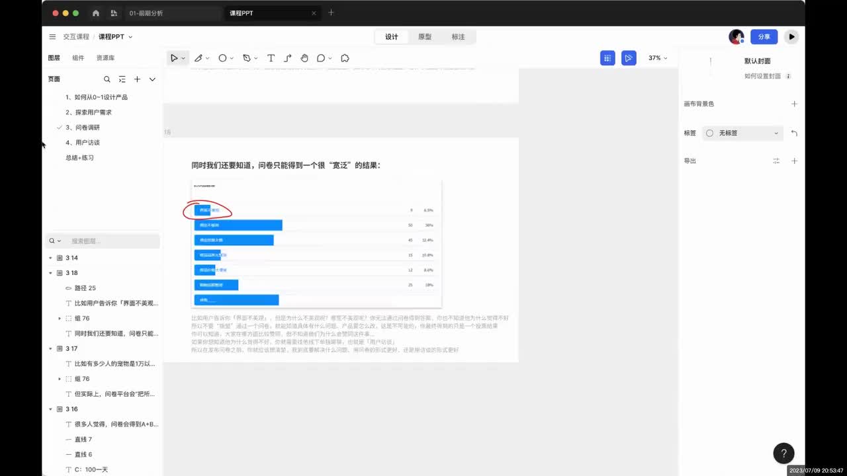Go to 交互课程 breadcrumb
847x476 pixels.
point(76,37)
